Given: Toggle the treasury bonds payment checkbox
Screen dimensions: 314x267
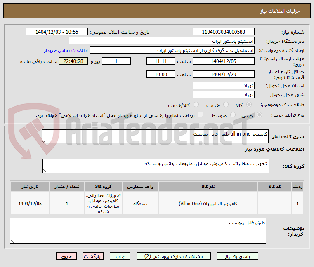Looking at the screenshot, I should 200,115.
